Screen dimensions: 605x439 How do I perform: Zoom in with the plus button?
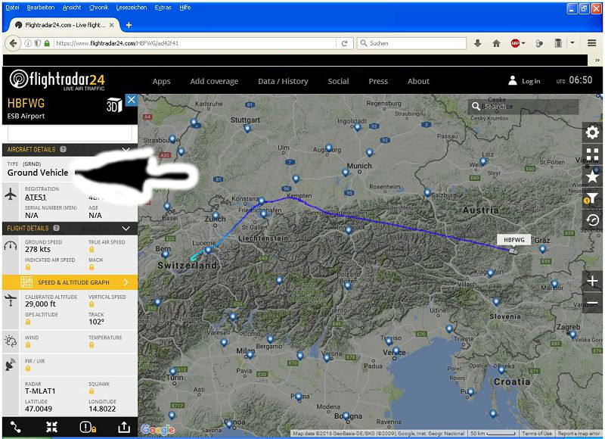click(592, 281)
